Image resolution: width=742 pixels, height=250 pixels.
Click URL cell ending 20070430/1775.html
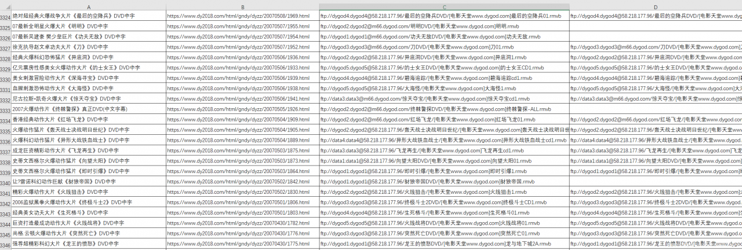(x=242, y=244)
